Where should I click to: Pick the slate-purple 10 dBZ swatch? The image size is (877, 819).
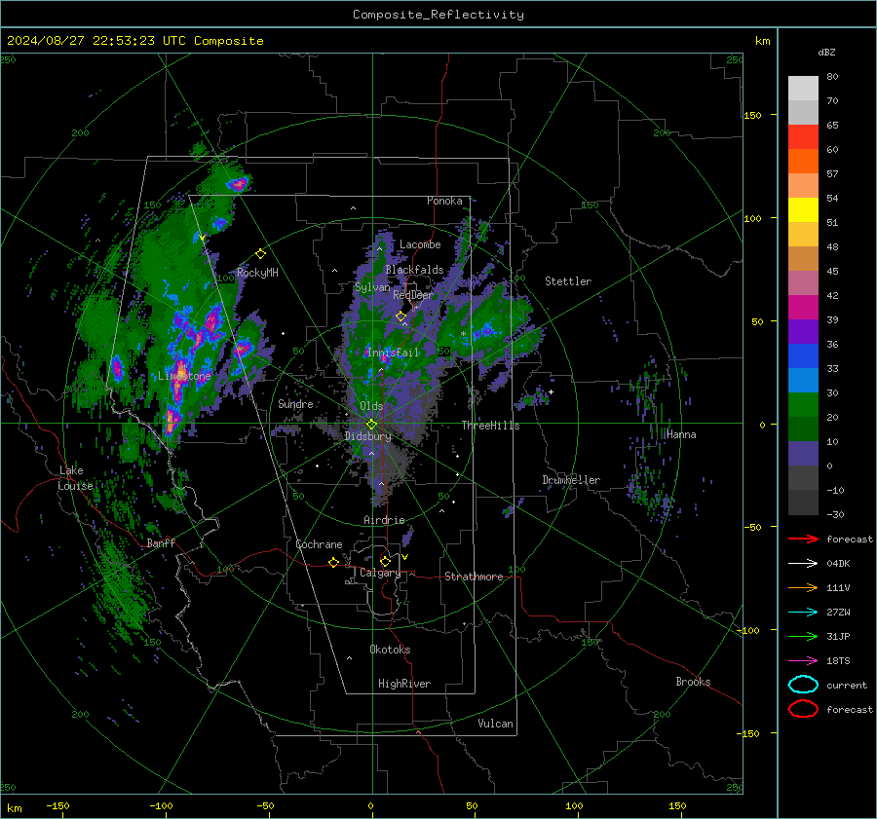[803, 453]
